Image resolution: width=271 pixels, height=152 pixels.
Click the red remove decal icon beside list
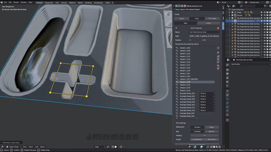(218, 69)
